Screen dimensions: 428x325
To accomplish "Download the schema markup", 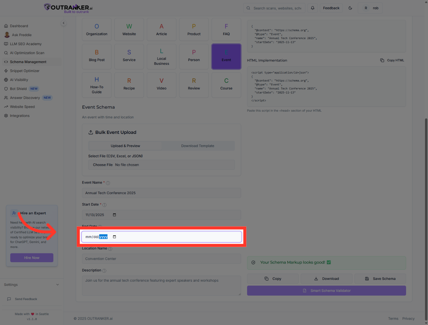I will click(326, 279).
